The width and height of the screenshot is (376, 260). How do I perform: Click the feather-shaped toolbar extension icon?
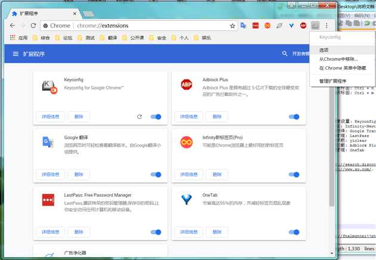279,26
